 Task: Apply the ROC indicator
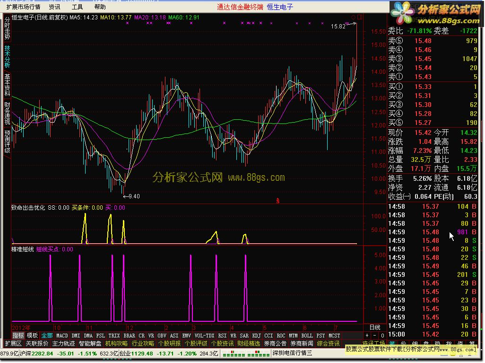tap(281, 336)
